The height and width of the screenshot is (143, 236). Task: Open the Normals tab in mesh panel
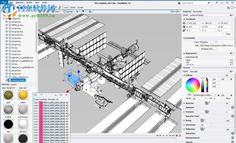pos(51,99)
